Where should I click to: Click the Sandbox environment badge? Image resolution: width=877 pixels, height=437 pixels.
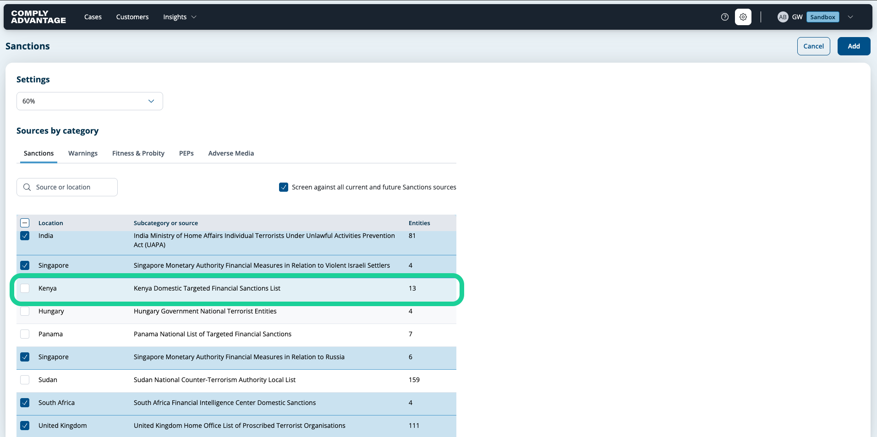[x=822, y=17]
